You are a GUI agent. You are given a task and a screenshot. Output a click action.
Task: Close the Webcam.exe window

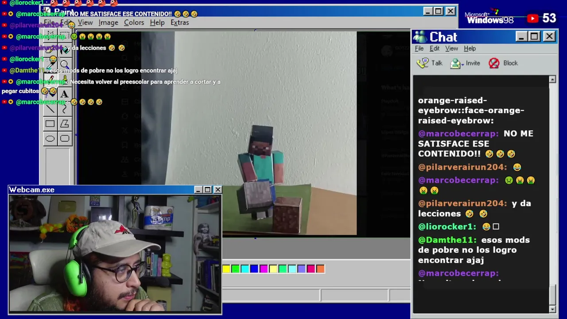217,190
